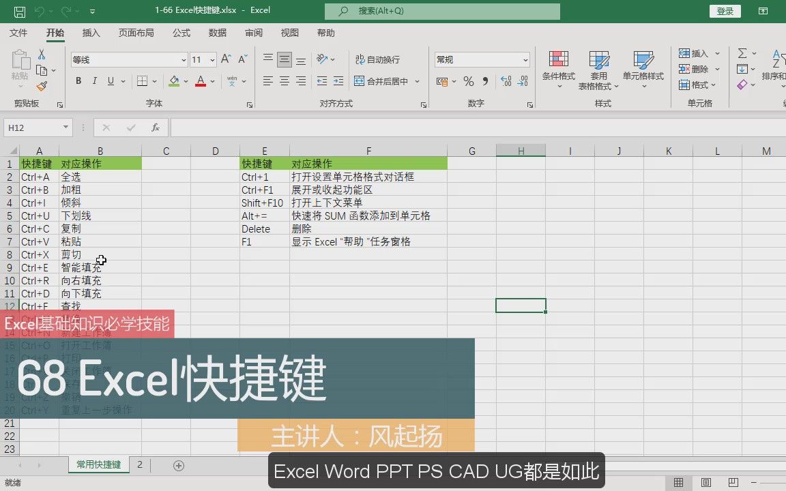
Task: Expand the font size dropdown
Action: click(212, 59)
